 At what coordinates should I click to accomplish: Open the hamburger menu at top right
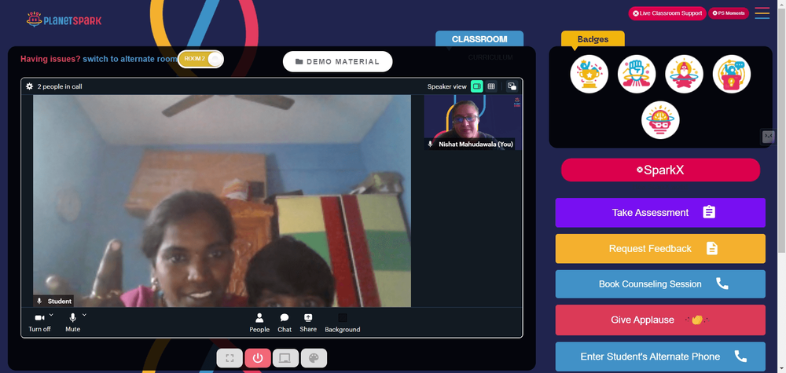[762, 13]
